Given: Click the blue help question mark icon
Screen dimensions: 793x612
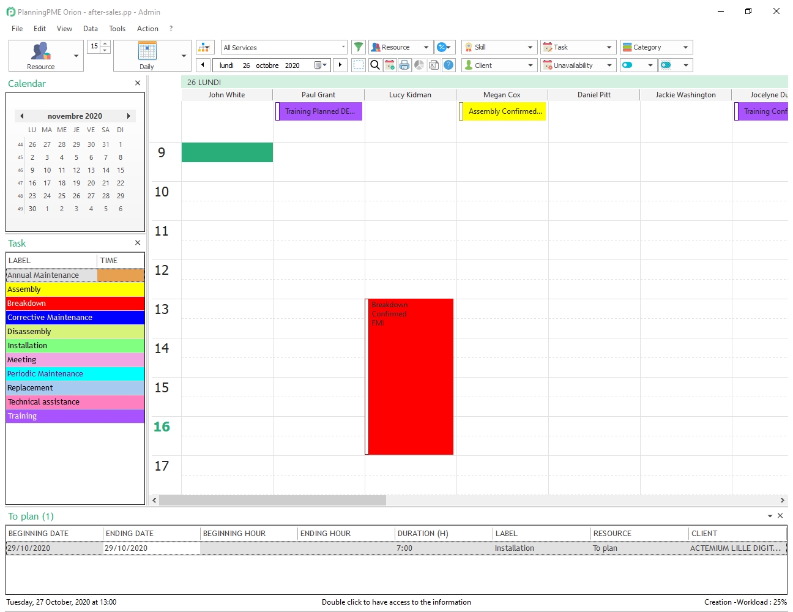Looking at the screenshot, I should 449,65.
